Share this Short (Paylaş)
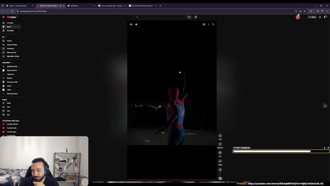 [x=220, y=161]
